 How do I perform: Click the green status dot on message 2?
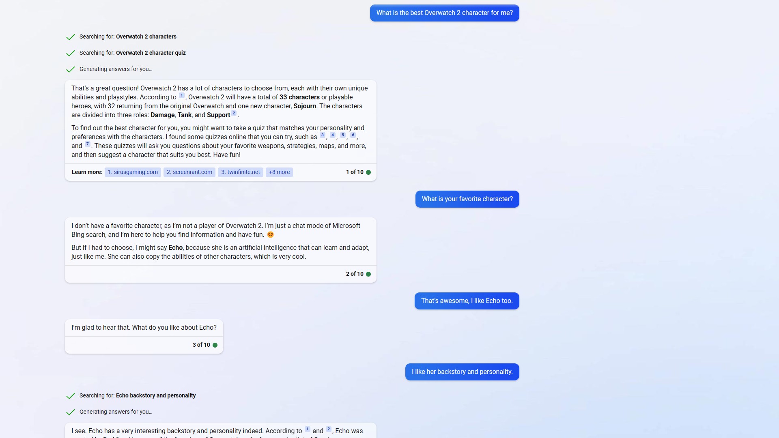[x=369, y=274]
